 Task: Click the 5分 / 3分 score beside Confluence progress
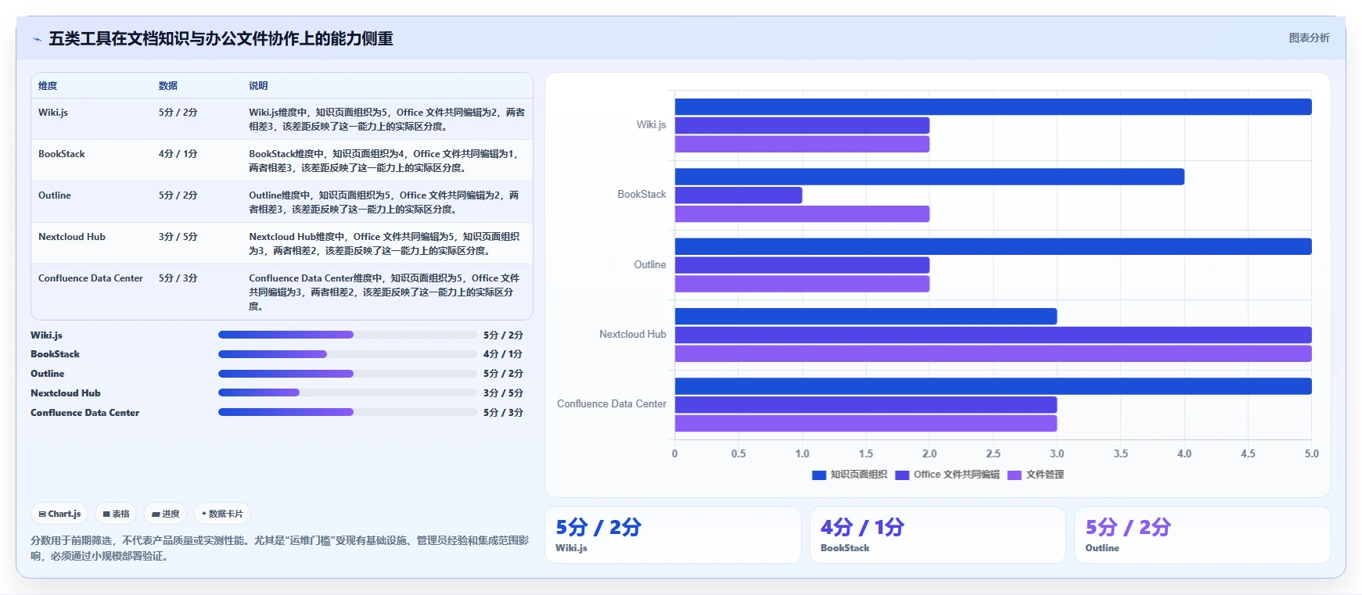(503, 413)
